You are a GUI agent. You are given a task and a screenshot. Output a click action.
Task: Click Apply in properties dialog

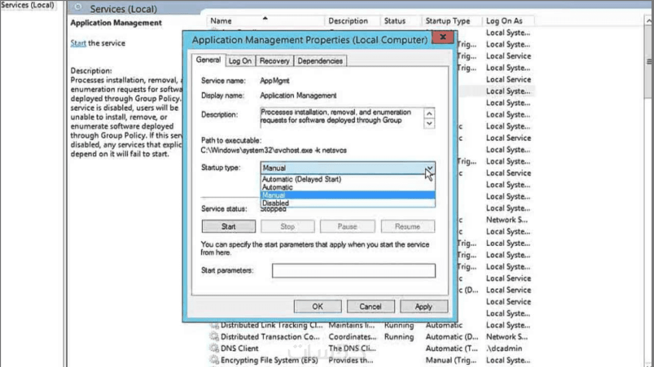(424, 306)
